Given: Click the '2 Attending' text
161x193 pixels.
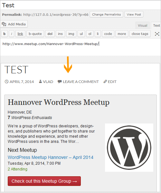Looking at the screenshot, I should click(17, 169).
